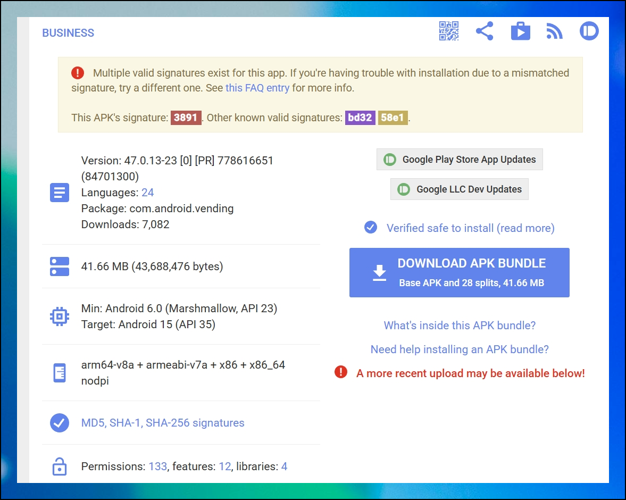
Task: Click the green icon on Play Store Updates button
Action: pyautogui.click(x=390, y=160)
